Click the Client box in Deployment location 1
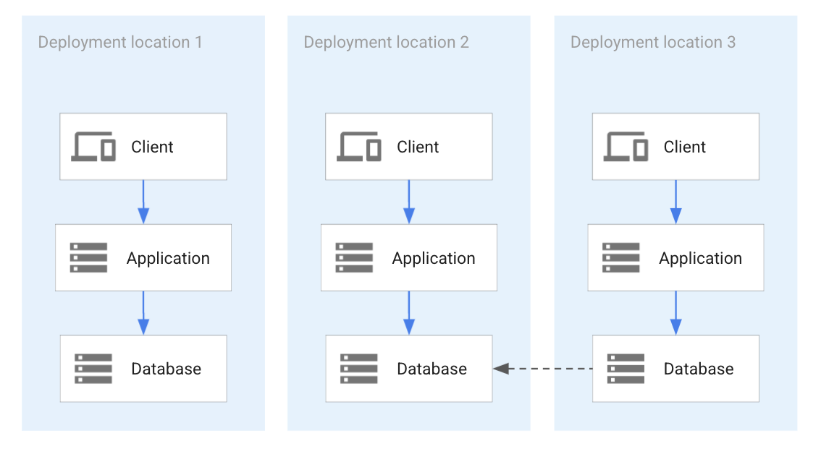The width and height of the screenshot is (821, 454). 143,145
